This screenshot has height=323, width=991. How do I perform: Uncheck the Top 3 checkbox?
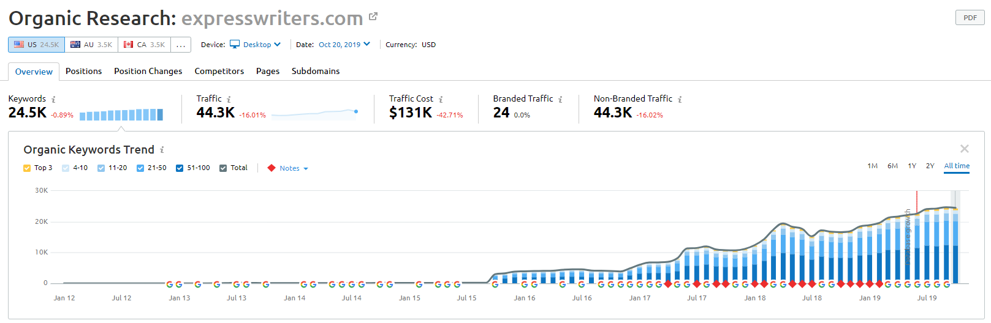27,168
